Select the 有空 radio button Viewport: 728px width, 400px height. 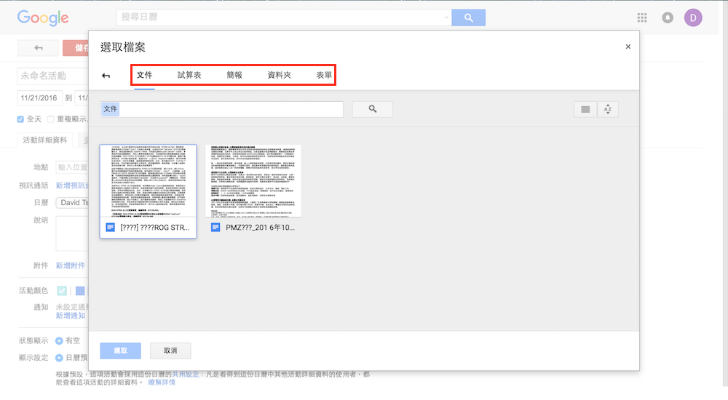point(59,340)
